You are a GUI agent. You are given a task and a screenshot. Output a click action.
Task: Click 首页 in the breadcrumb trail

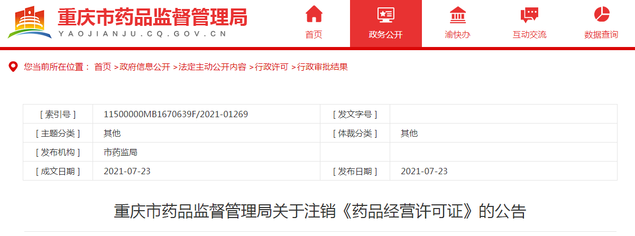click(103, 67)
